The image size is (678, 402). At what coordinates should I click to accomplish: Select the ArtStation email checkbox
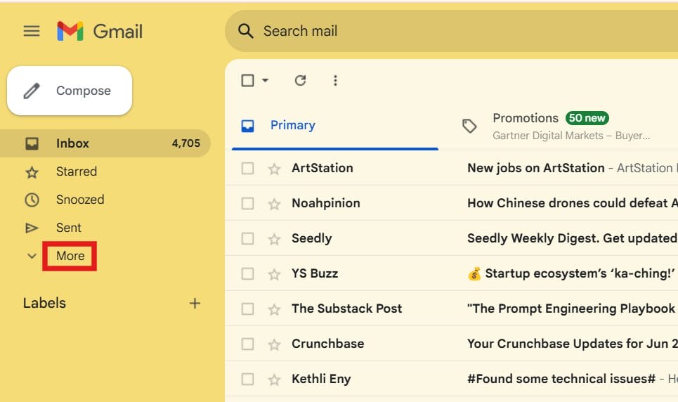[x=247, y=169]
